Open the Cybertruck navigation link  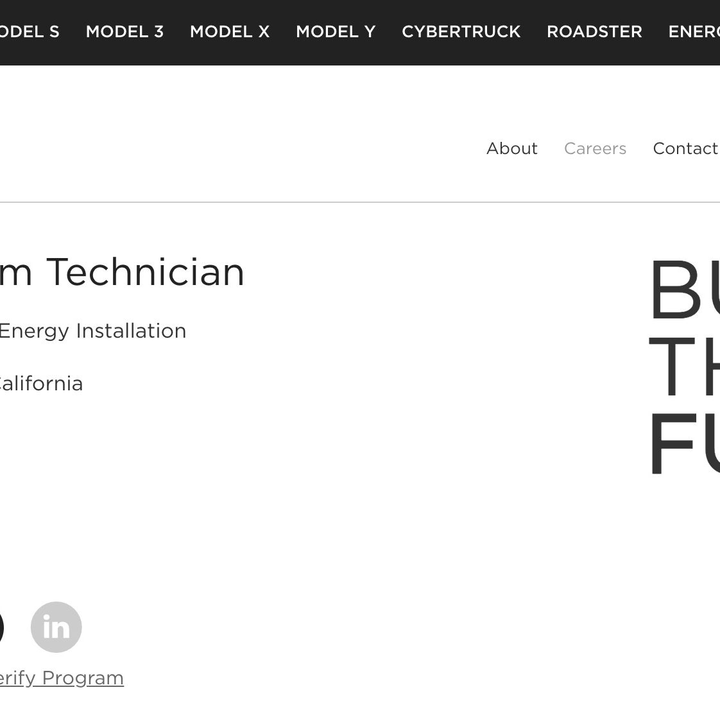point(461,31)
